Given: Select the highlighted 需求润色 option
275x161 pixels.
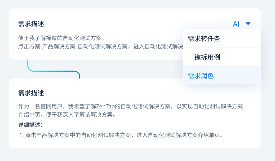Looking at the screenshot, I should click(201, 76).
